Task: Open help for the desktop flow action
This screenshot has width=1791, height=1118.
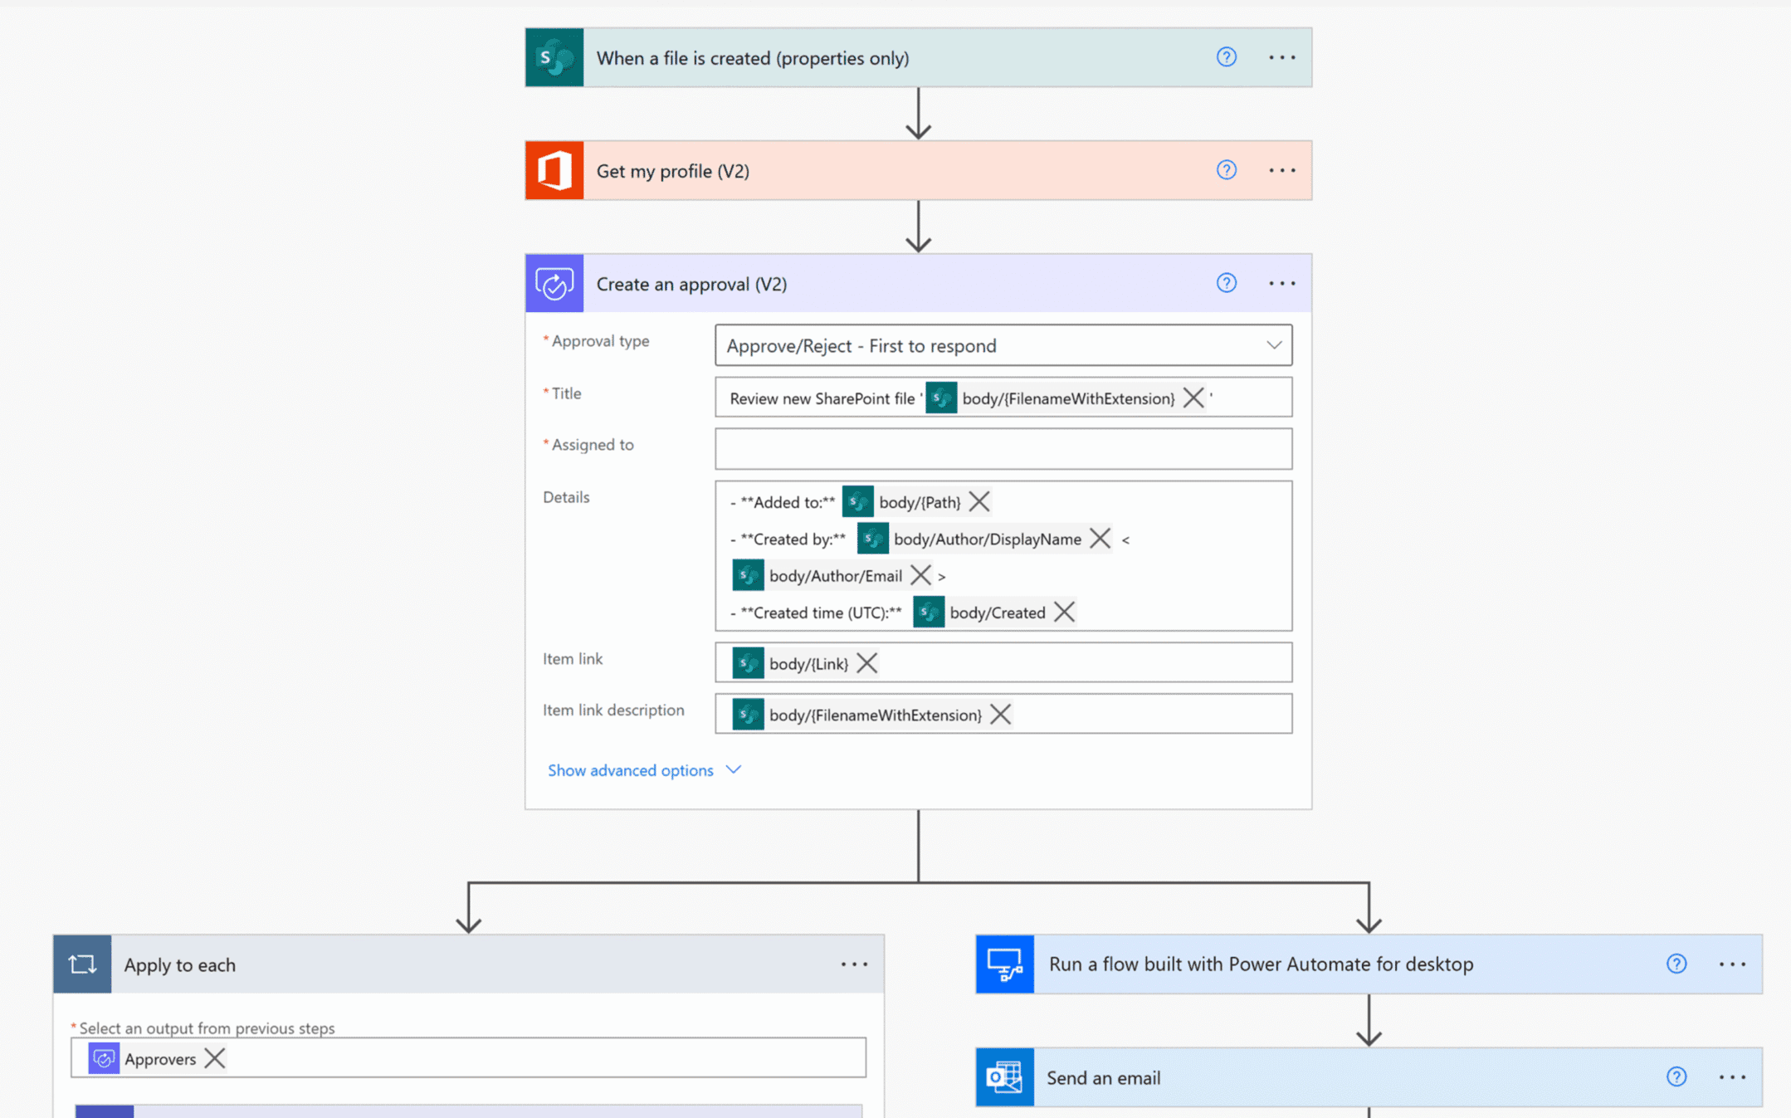Action: click(1676, 964)
